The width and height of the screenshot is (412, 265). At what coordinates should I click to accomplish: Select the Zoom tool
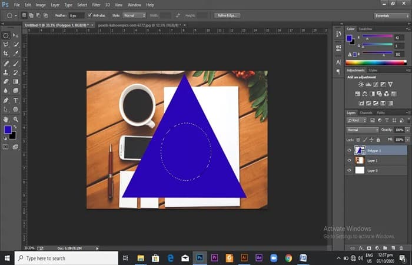click(16, 120)
